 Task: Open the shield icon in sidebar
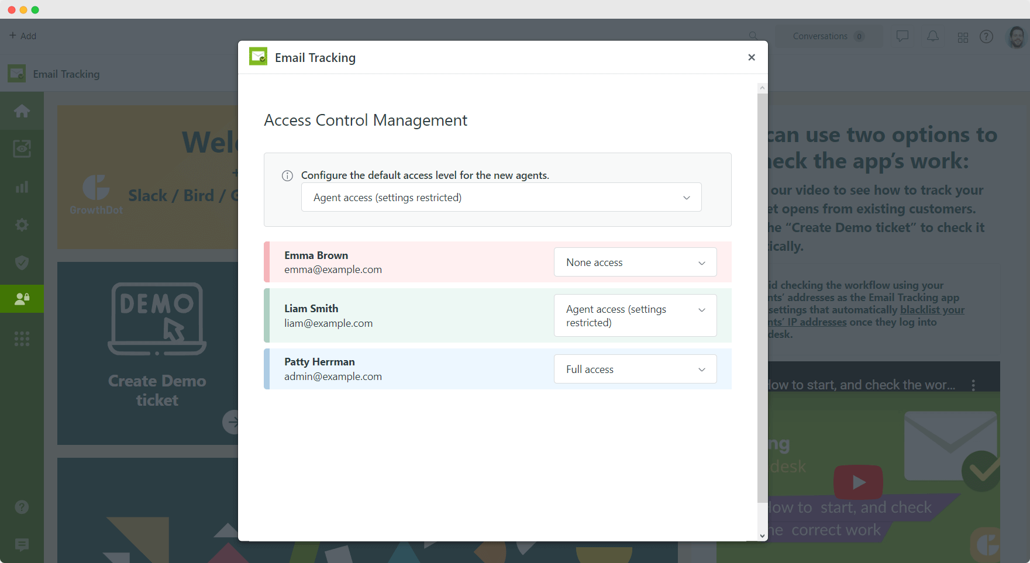[x=22, y=263]
